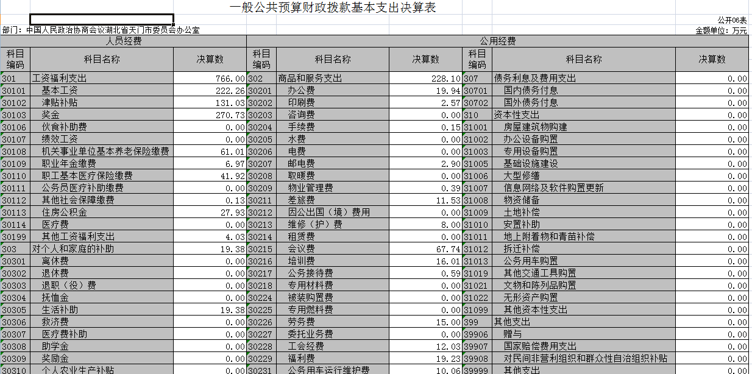Click the 差旅费 cell

[333, 200]
